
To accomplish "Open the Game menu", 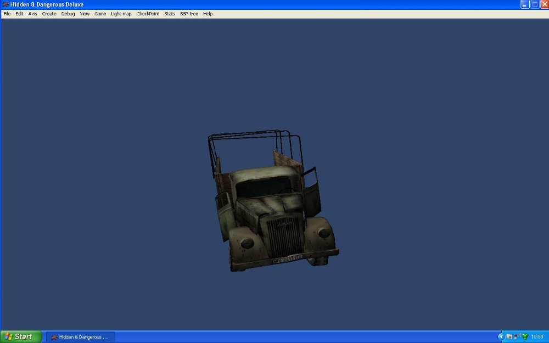I will (x=100, y=14).
